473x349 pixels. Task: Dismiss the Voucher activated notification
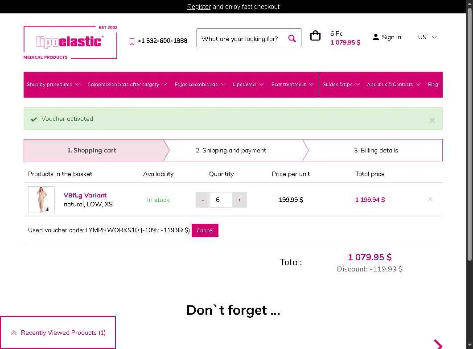[432, 120]
